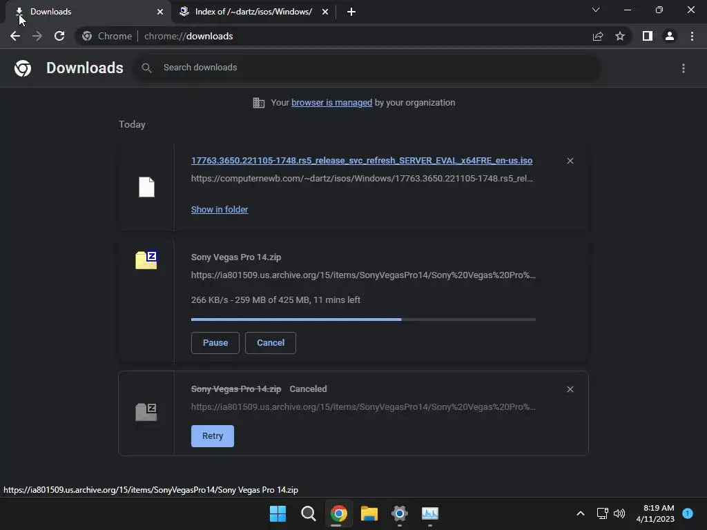Cancel the Sony Vegas Pro download
The width and height of the screenshot is (707, 530).
point(271,343)
